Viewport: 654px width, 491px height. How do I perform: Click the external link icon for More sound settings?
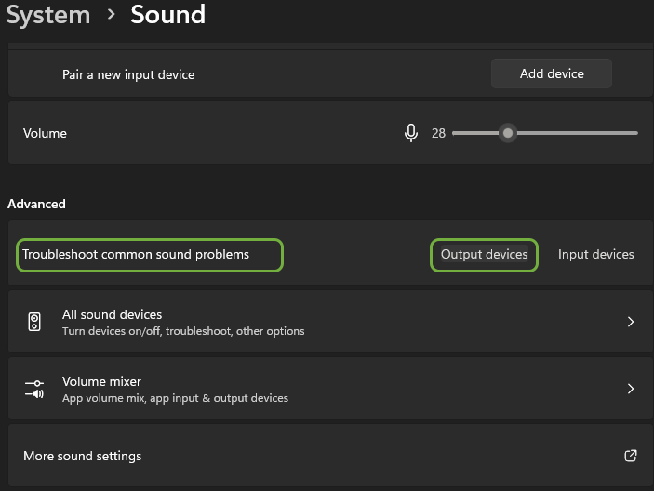tap(631, 456)
